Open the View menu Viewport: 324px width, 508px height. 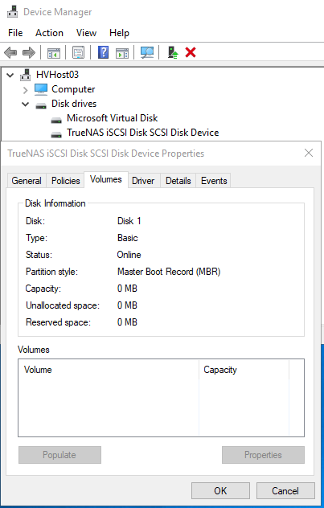click(86, 33)
